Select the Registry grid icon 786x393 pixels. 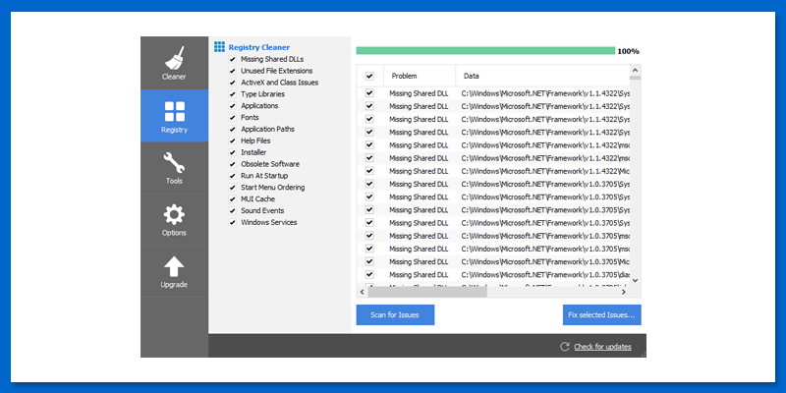click(x=174, y=111)
